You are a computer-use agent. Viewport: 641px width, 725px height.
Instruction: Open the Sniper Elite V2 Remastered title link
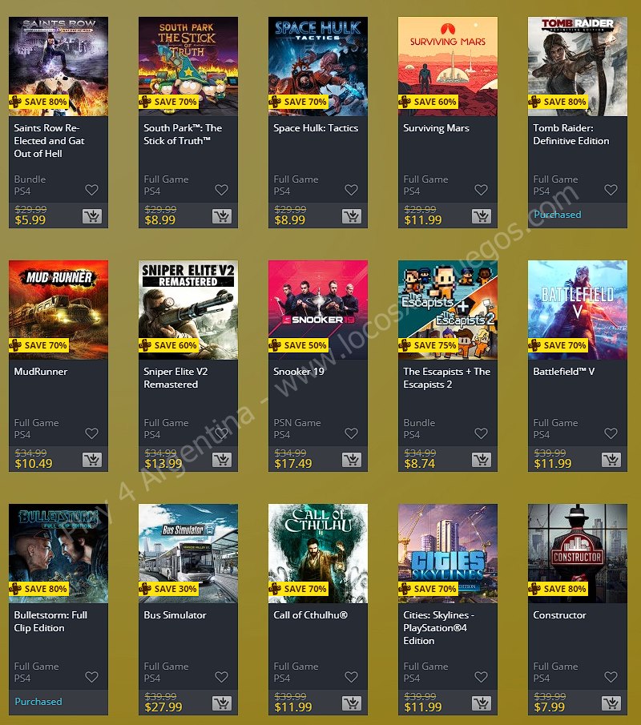(175, 378)
